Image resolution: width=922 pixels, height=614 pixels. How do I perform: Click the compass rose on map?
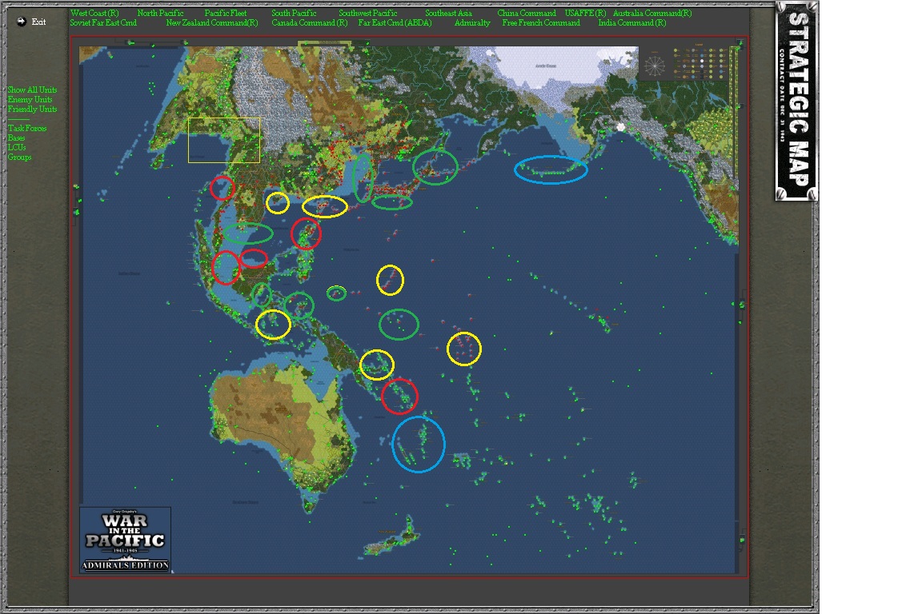655,65
